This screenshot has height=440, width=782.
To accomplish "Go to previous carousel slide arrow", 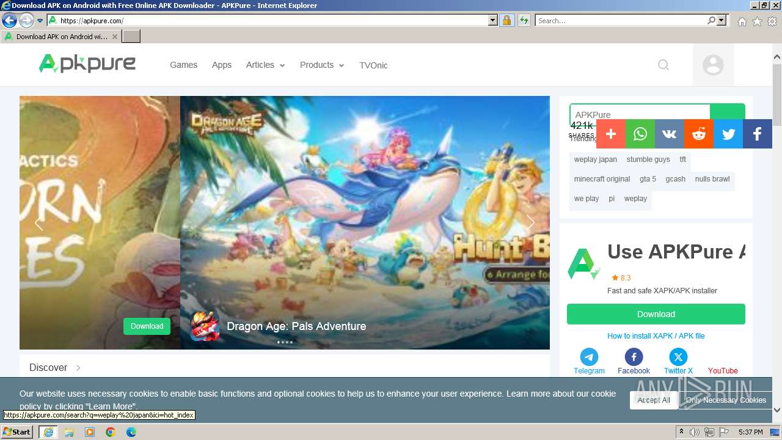I will point(39,224).
